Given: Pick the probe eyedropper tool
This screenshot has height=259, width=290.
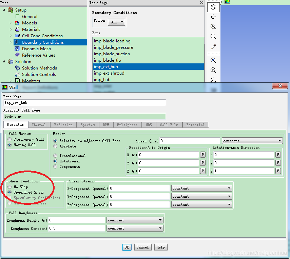Looking at the screenshot, I should (x=213, y=47).
